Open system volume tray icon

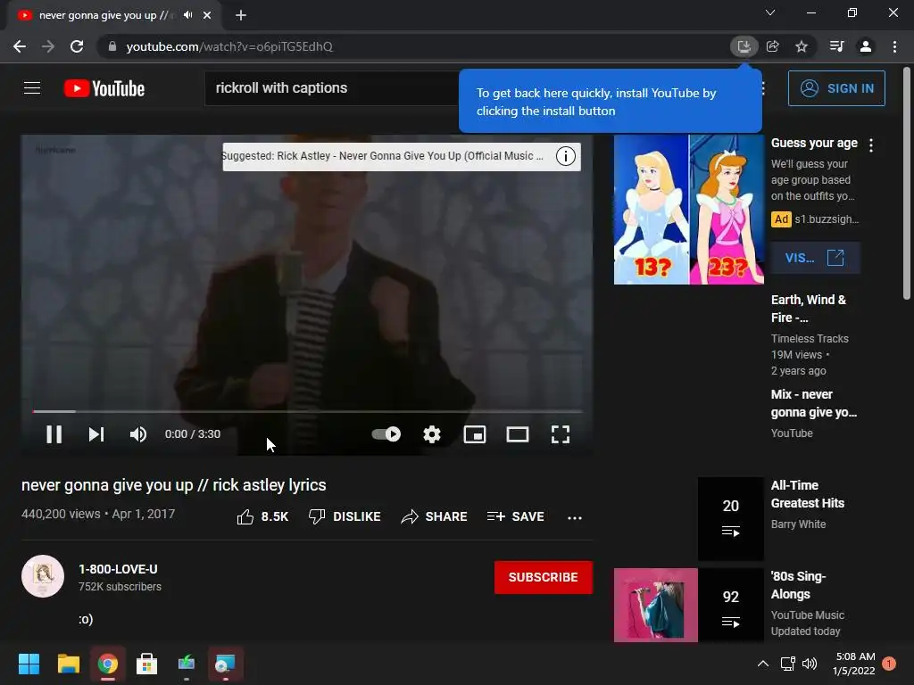click(x=810, y=664)
